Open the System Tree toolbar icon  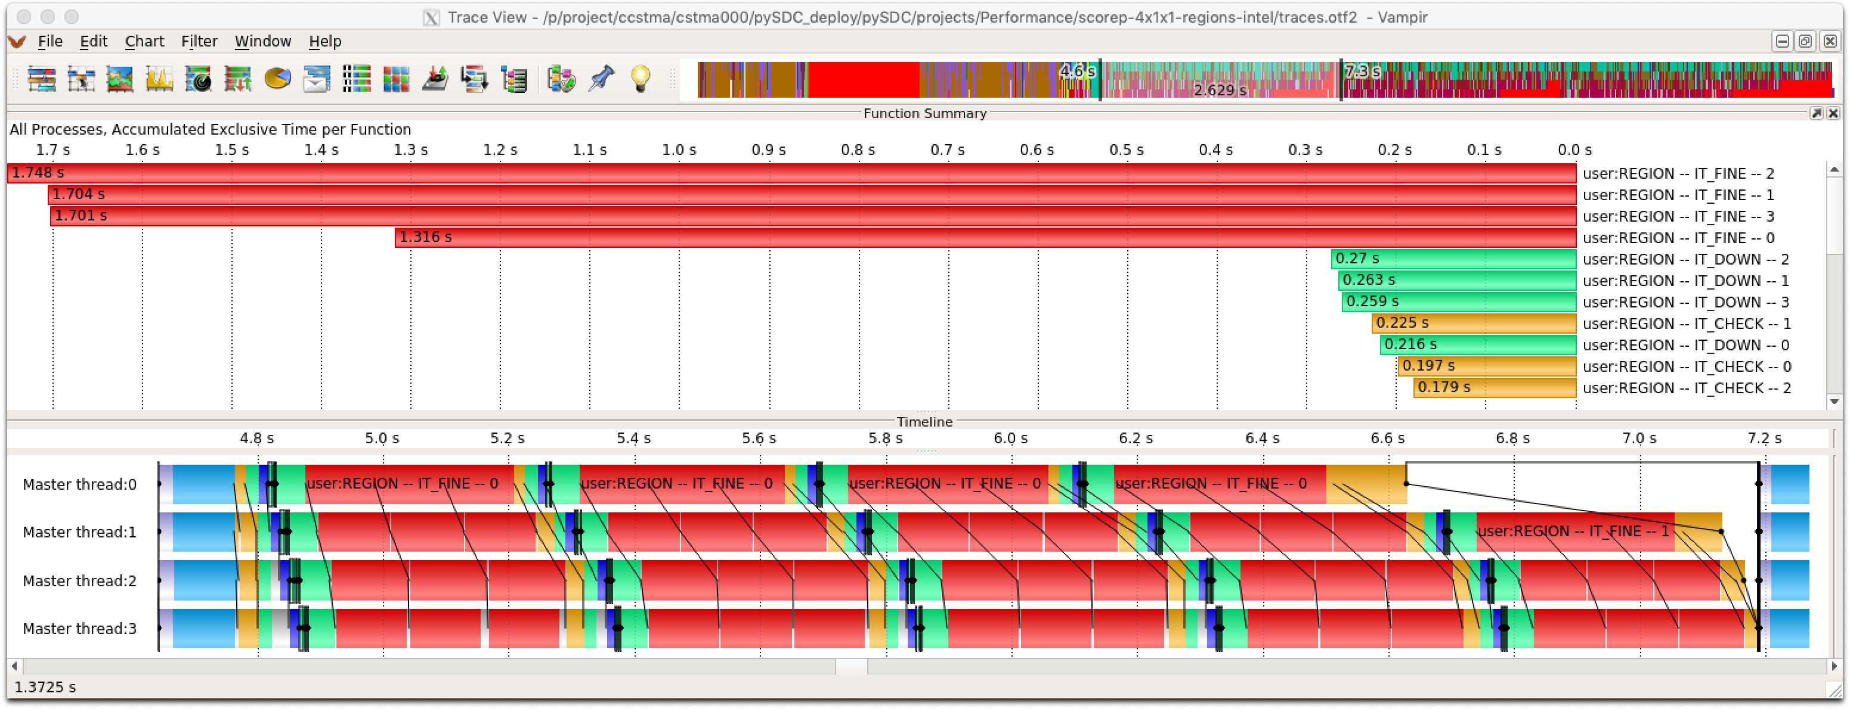tap(513, 79)
